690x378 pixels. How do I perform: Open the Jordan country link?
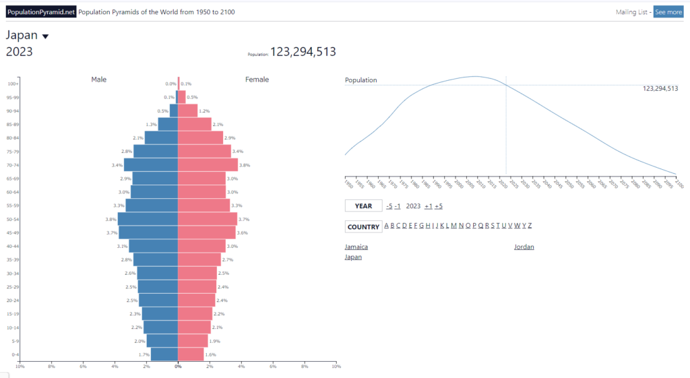524,247
